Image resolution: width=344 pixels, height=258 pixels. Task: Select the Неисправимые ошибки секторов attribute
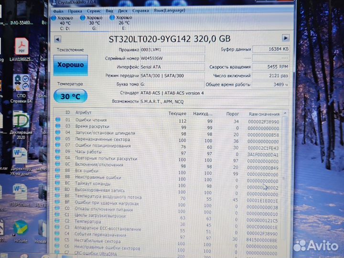coord(107,248)
